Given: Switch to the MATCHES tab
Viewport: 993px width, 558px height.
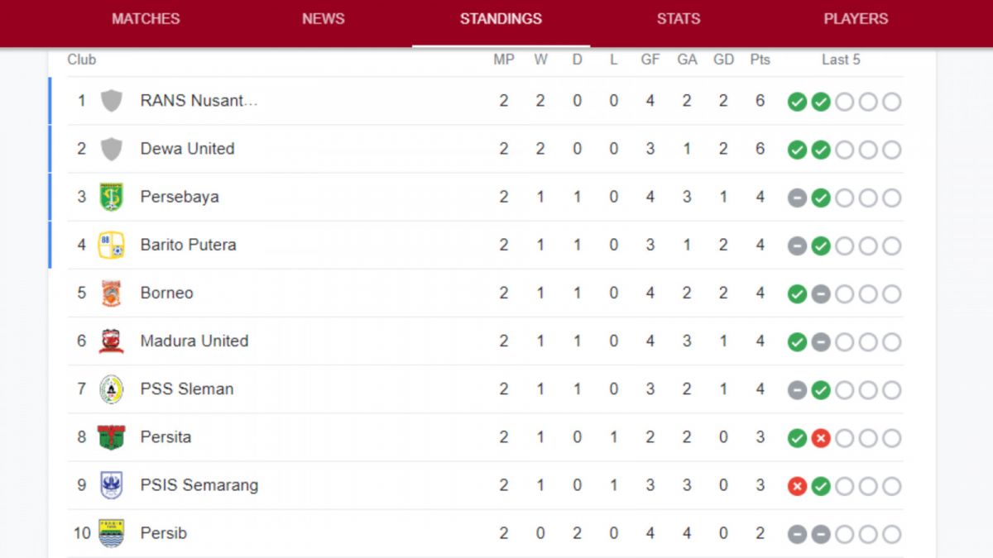Looking at the screenshot, I should tap(145, 18).
